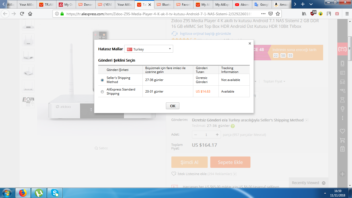Open shopping cart sidebar icon
This screenshot has width=352, height=198.
point(342,140)
